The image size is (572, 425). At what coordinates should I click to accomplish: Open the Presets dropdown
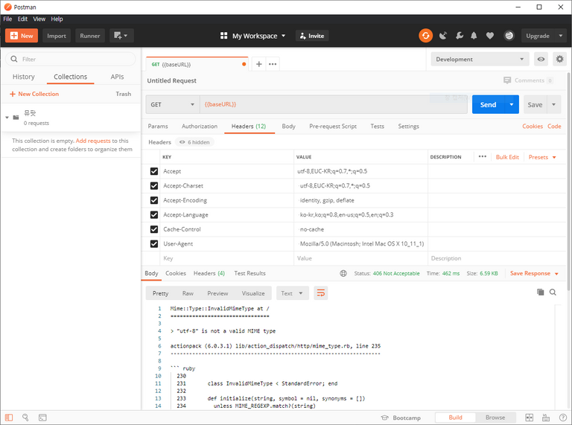(x=542, y=157)
